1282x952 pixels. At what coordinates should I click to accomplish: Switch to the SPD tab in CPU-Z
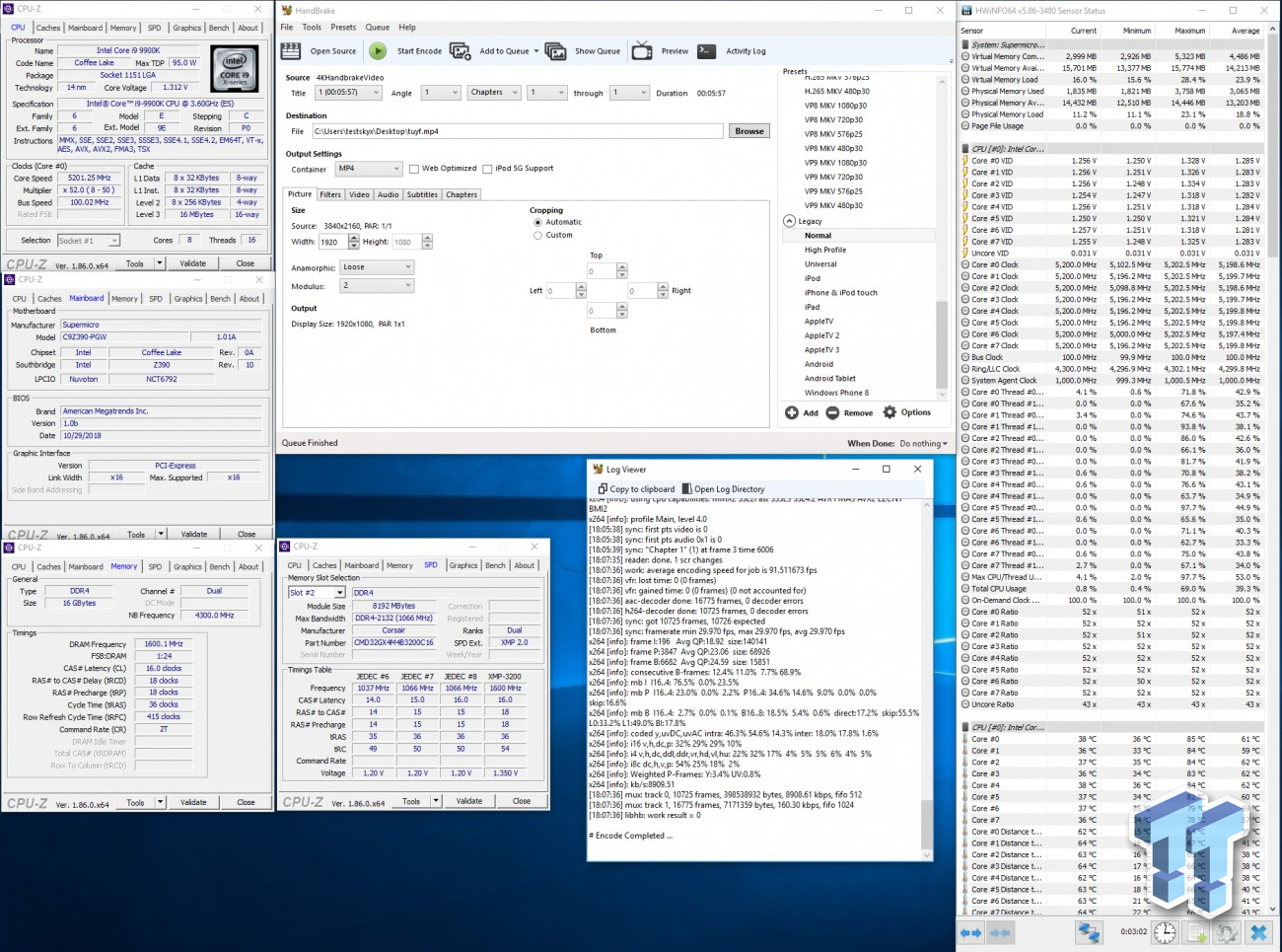(x=431, y=565)
